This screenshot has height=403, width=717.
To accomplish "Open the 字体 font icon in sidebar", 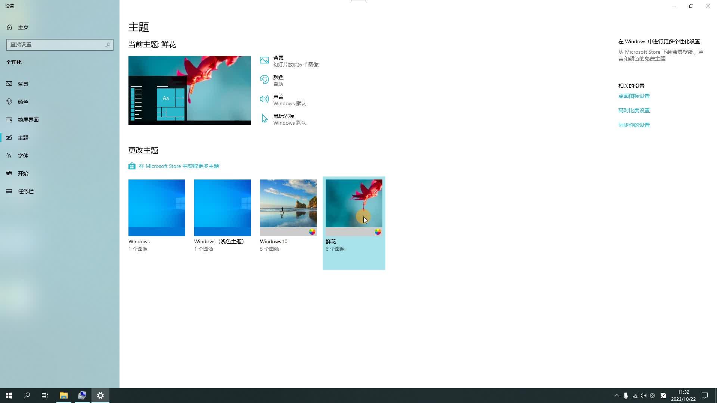I will click(9, 156).
